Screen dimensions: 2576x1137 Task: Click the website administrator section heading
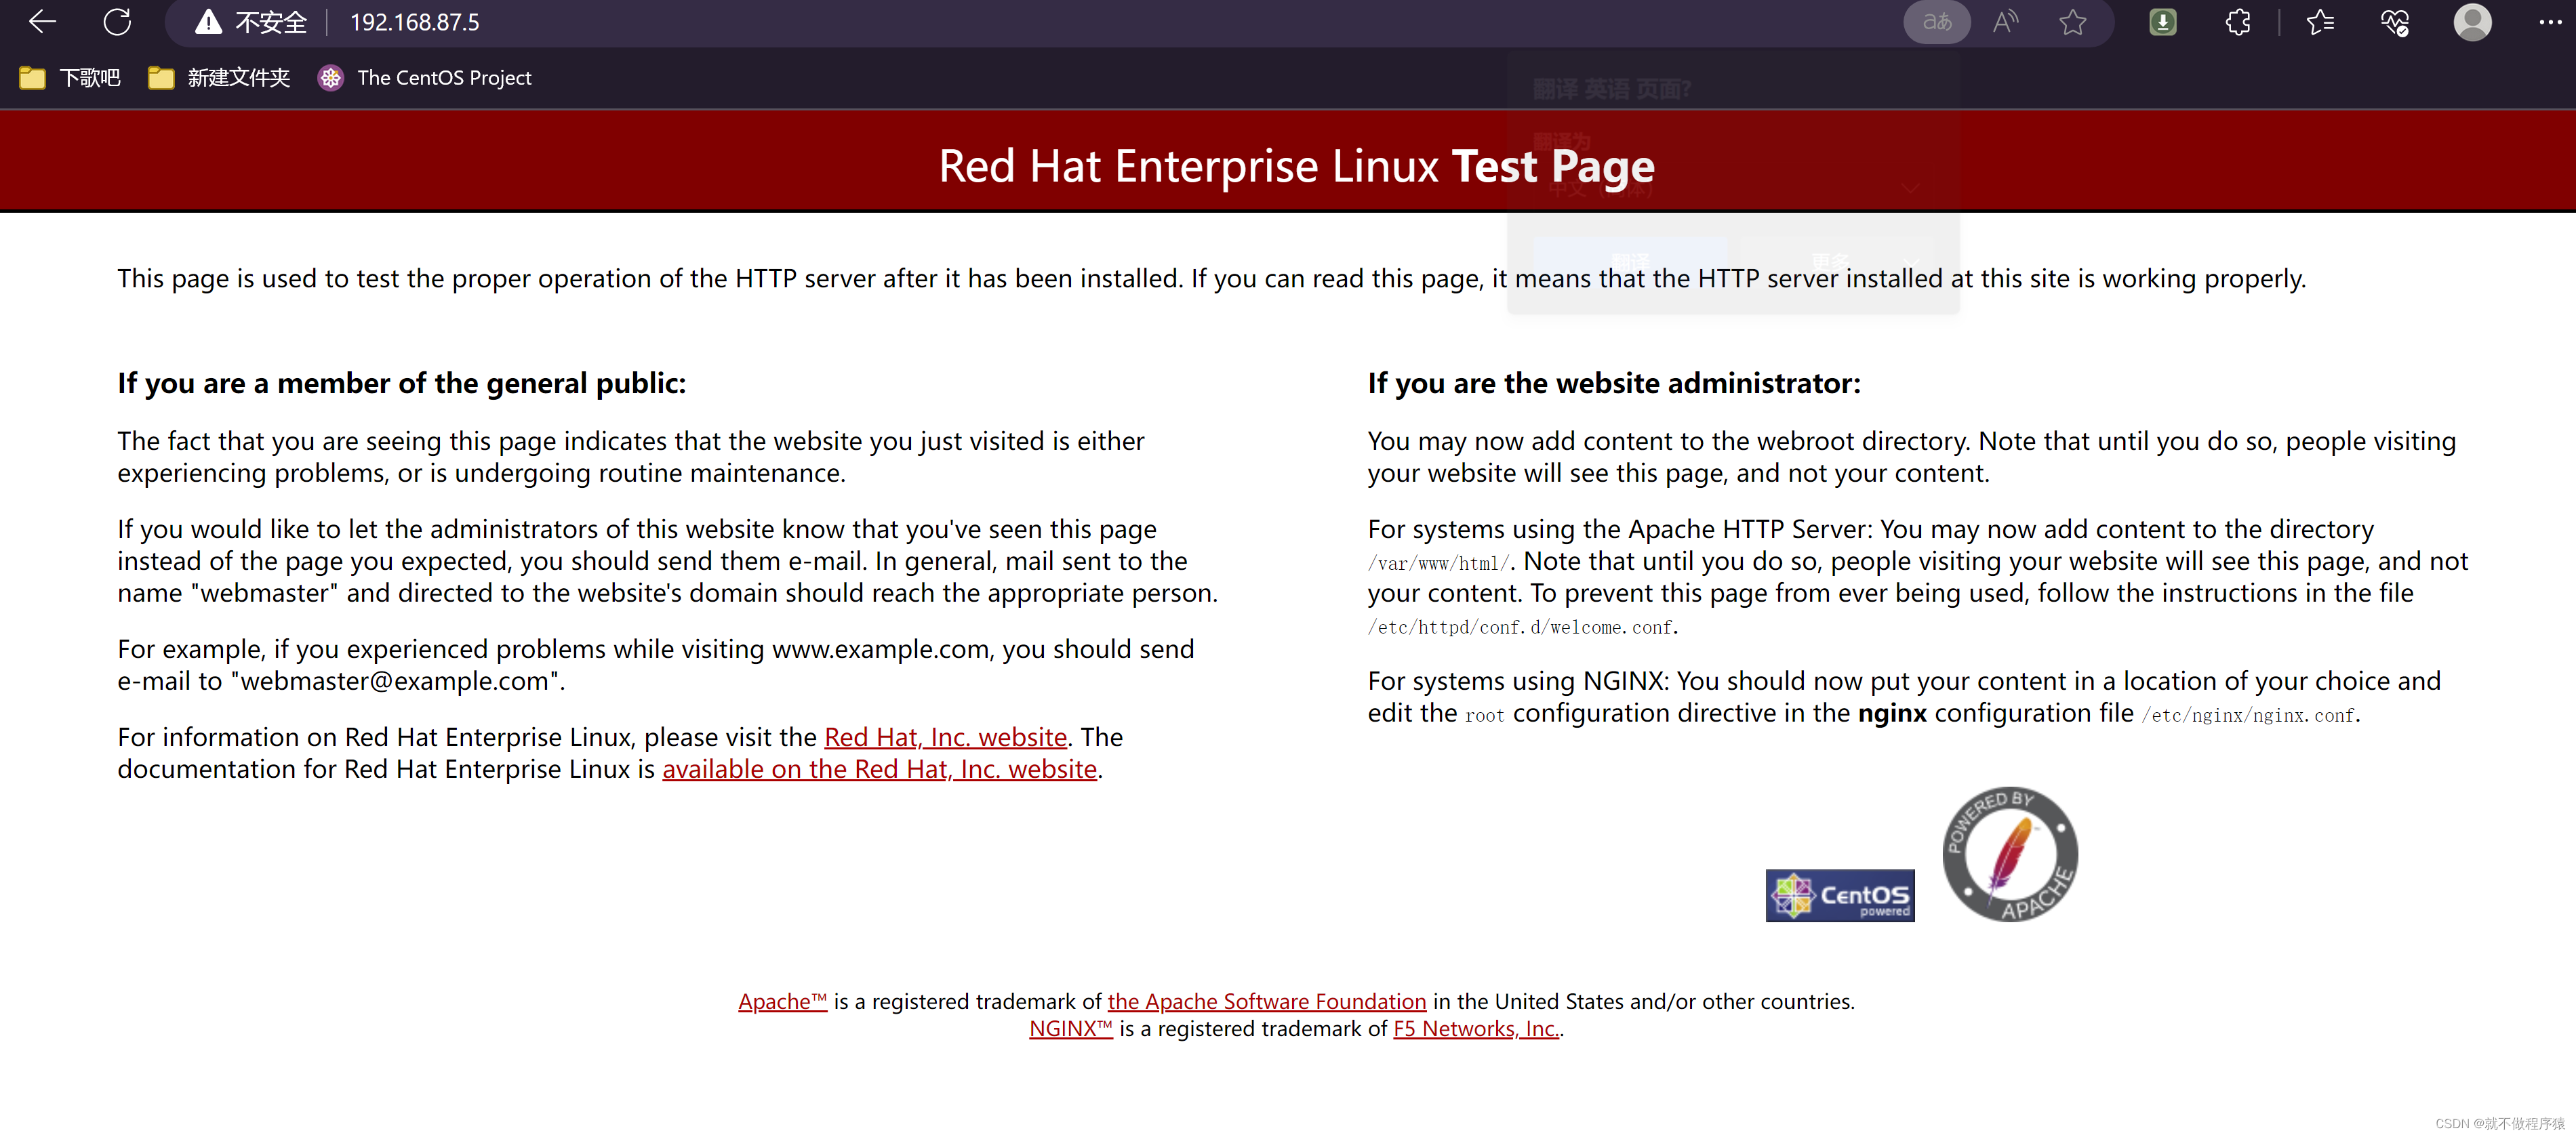click(1614, 384)
